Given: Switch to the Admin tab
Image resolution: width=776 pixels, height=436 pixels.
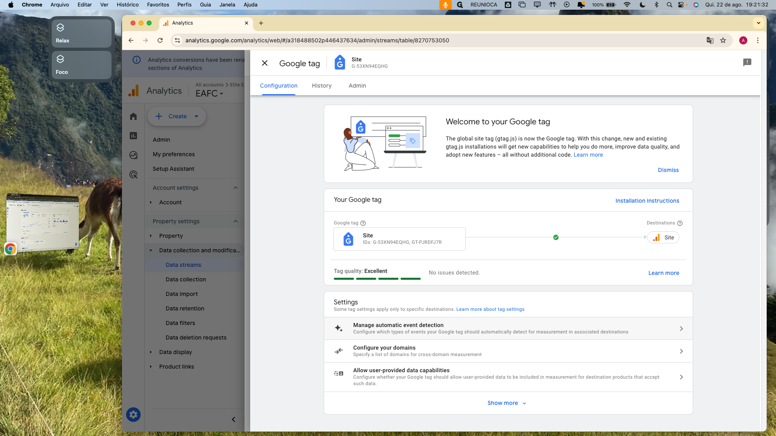Looking at the screenshot, I should coord(357,86).
